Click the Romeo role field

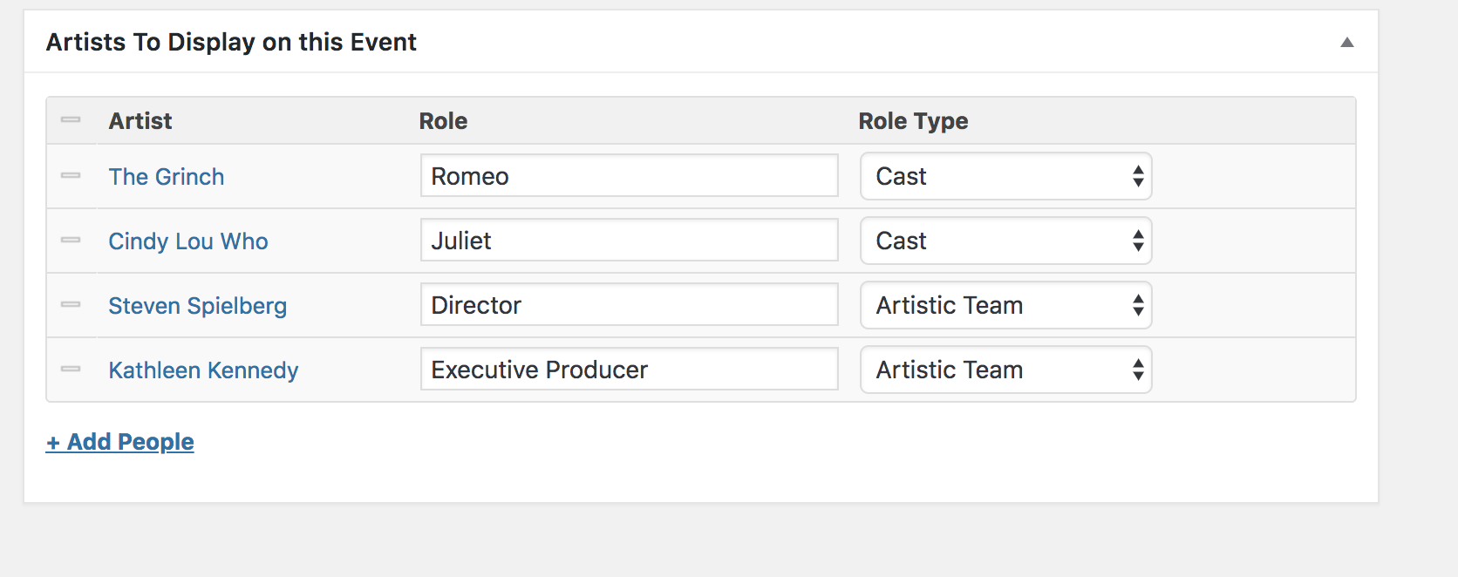pos(629,176)
